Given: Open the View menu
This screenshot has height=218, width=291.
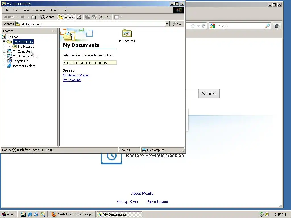Looking at the screenshot, I should pos(26,10).
